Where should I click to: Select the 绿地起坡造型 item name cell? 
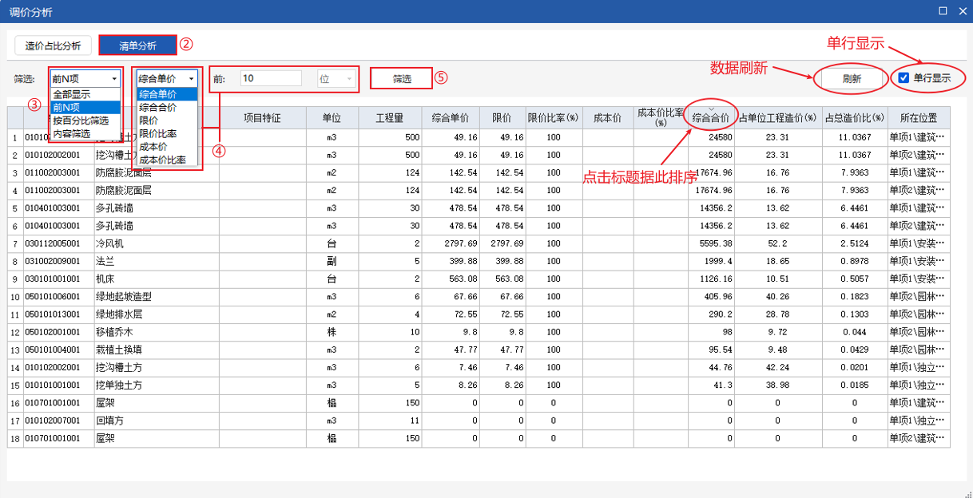tap(156, 297)
